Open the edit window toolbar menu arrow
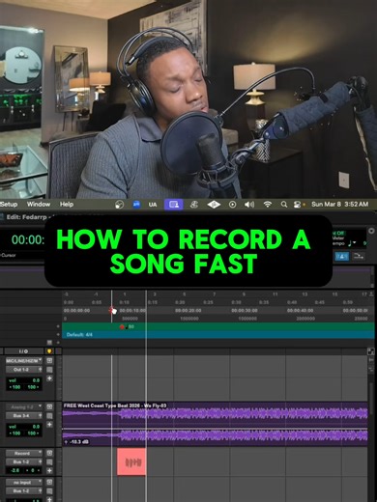The height and width of the screenshot is (502, 377). pos(371,231)
